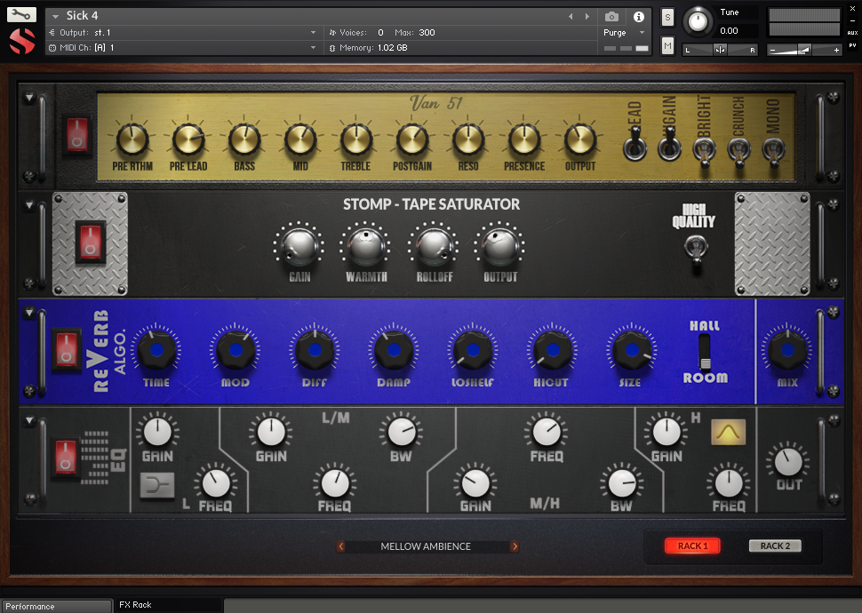This screenshot has width=862, height=613.
Task: Select previous preset arrow beside Mellow Ambience
Action: pos(341,546)
